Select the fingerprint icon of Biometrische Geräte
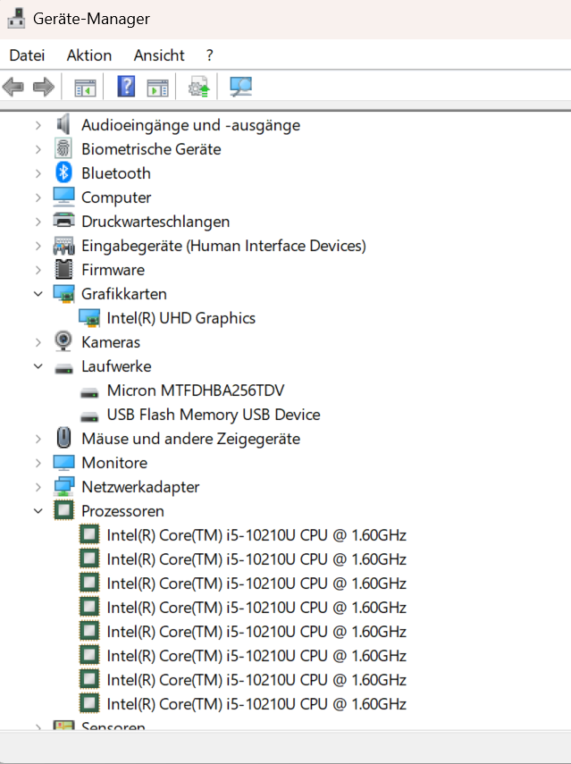 pyautogui.click(x=63, y=148)
